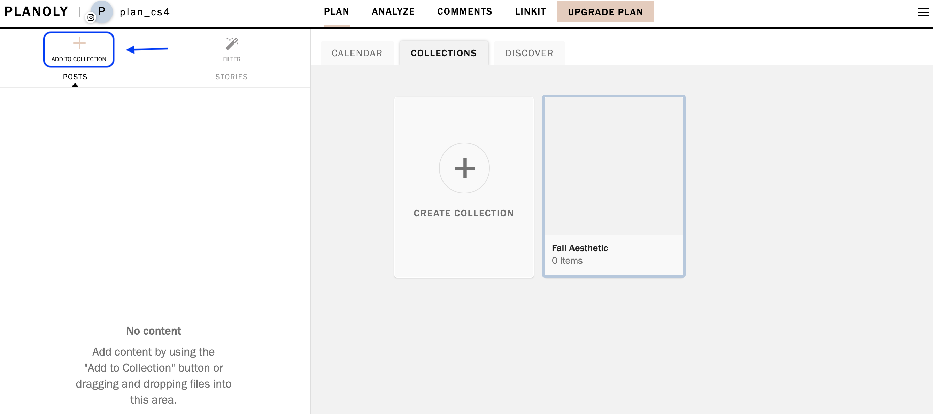Click the plan_cs4 account name
The width and height of the screenshot is (933, 414).
[x=145, y=12]
